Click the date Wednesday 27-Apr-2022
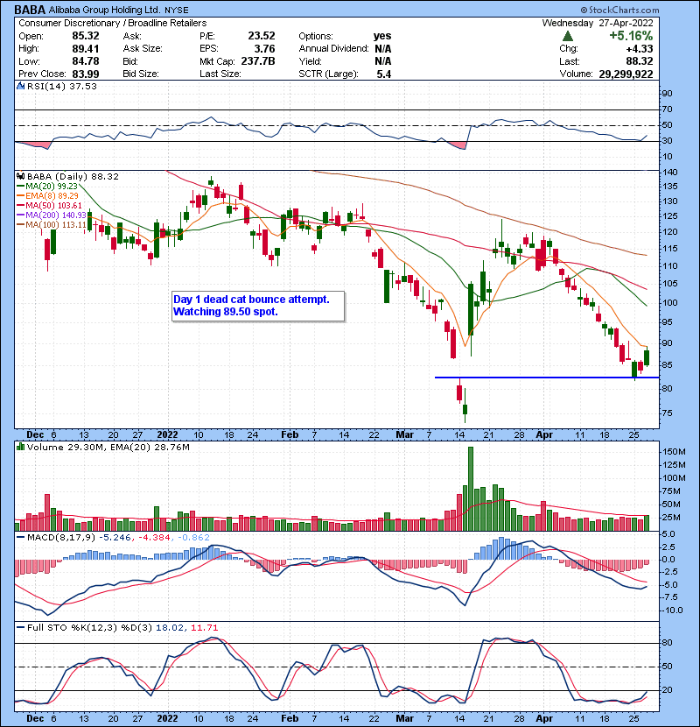 coord(598,23)
